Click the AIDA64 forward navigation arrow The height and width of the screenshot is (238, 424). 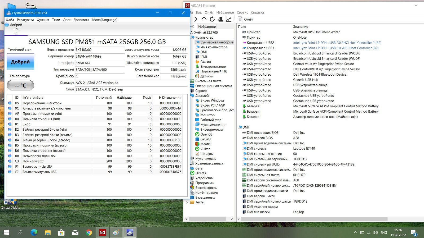(x=196, y=19)
